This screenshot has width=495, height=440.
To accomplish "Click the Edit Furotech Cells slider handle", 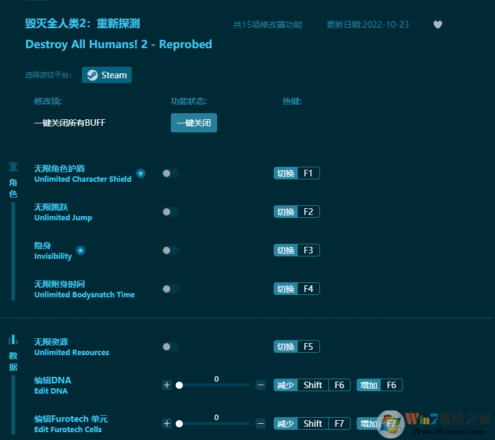I will [x=179, y=423].
